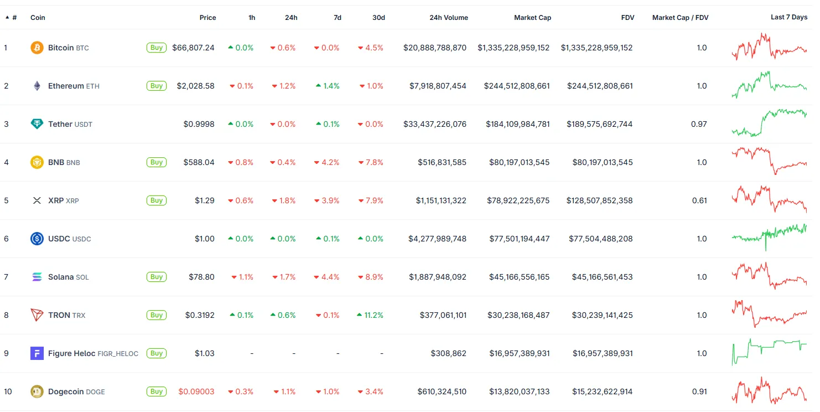The image size is (820, 412).
Task: Click the USDC blue logo icon
Action: [37, 239]
